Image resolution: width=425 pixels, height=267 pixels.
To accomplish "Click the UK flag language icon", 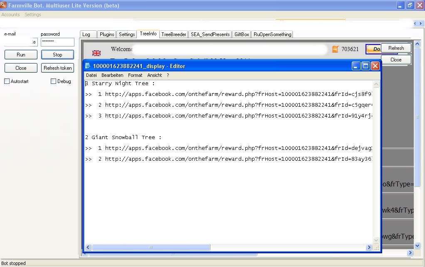I will point(96,53).
